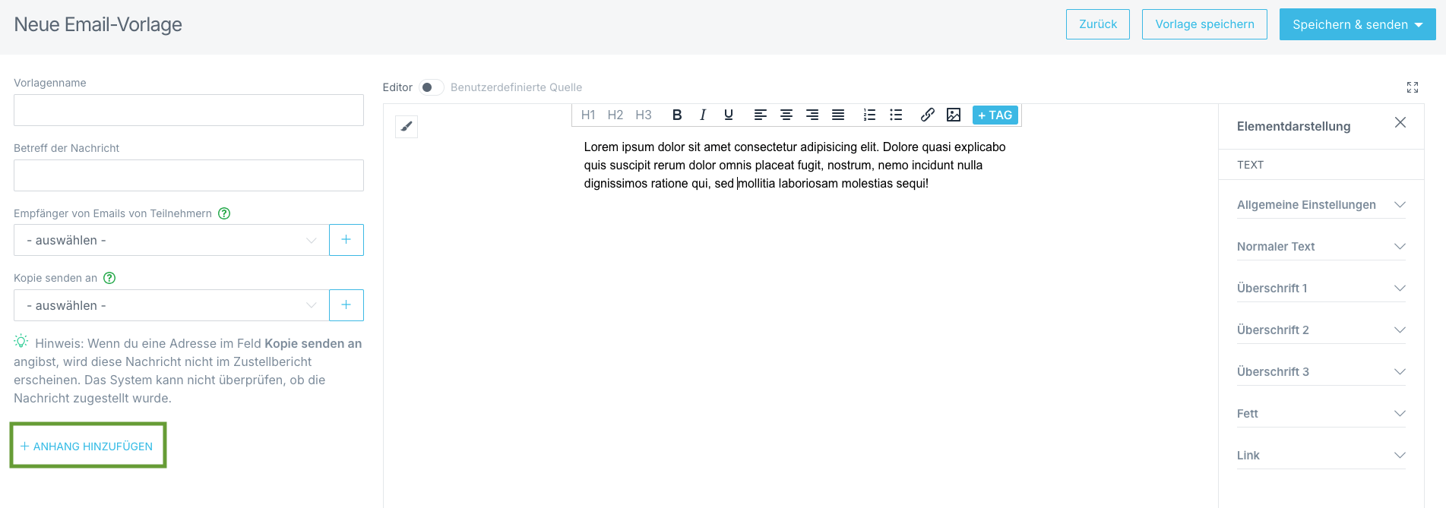Image resolution: width=1446 pixels, height=508 pixels.
Task: Apply bold formatting in editor toolbar
Action: tap(677, 115)
